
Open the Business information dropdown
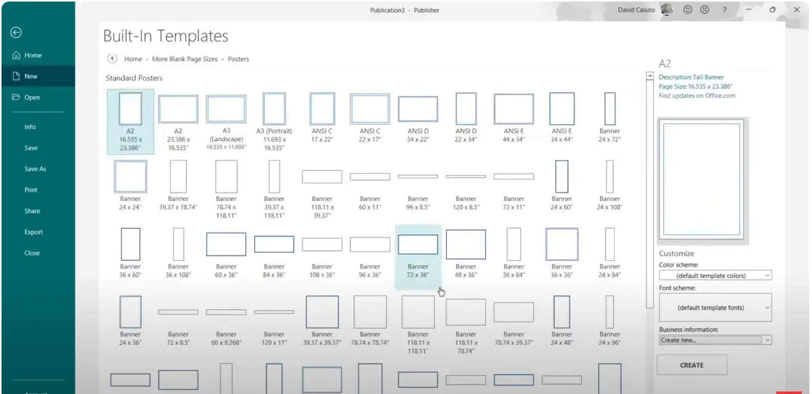pyautogui.click(x=715, y=340)
